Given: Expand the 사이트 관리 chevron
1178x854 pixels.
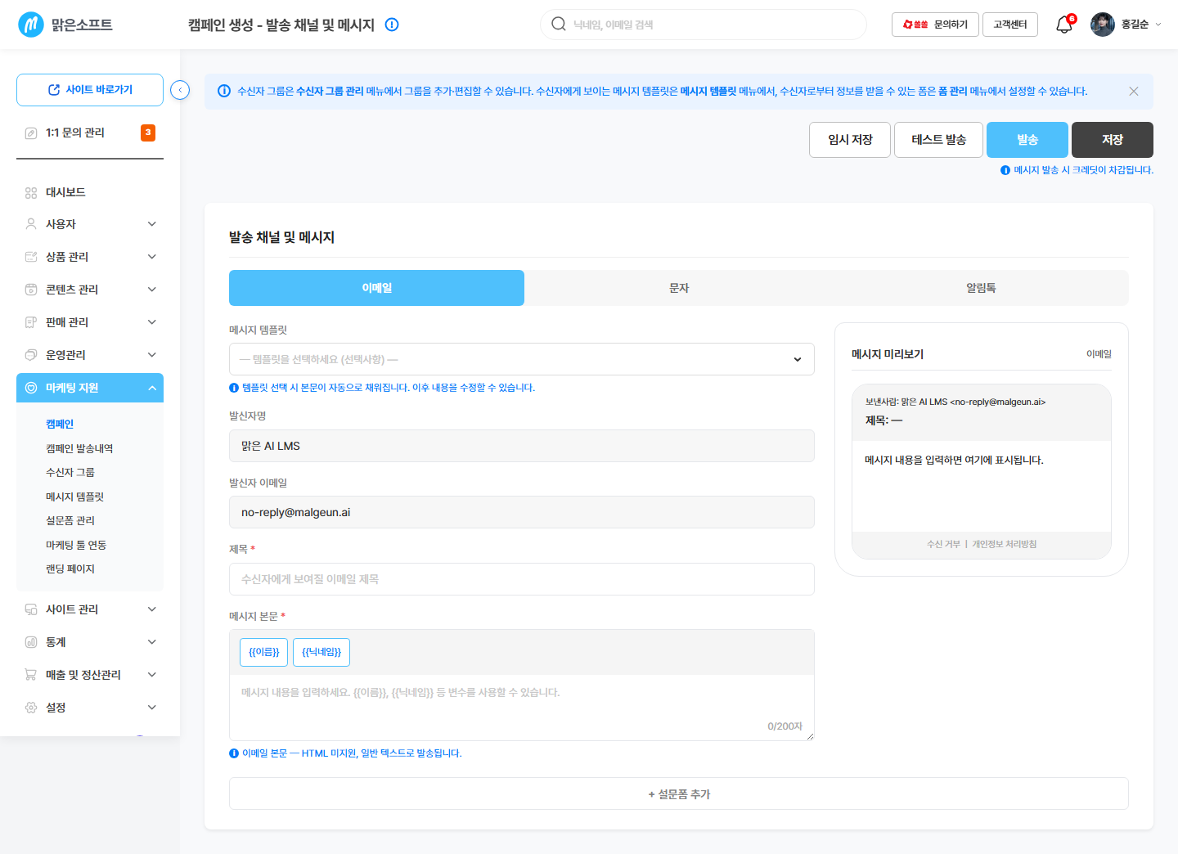Looking at the screenshot, I should point(152,609).
